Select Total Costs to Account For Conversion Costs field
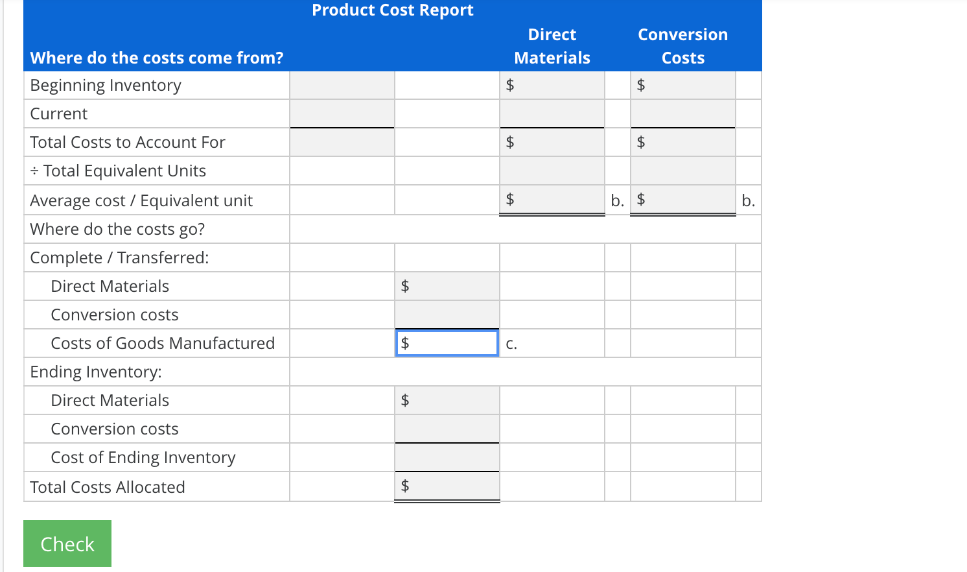 (683, 142)
